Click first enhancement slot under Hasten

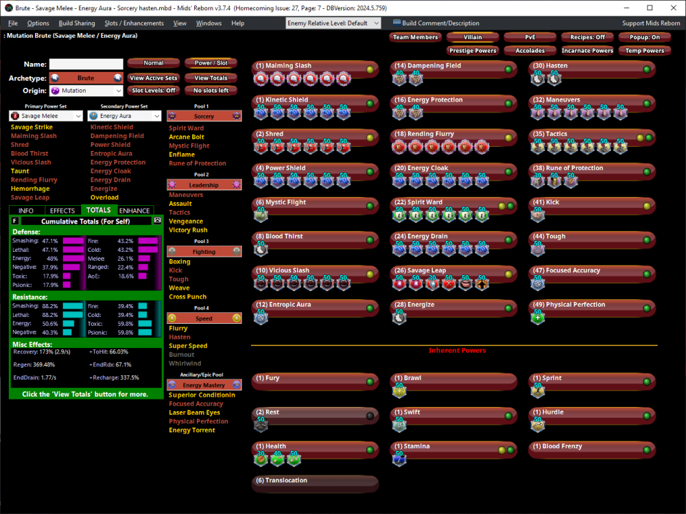[538, 79]
